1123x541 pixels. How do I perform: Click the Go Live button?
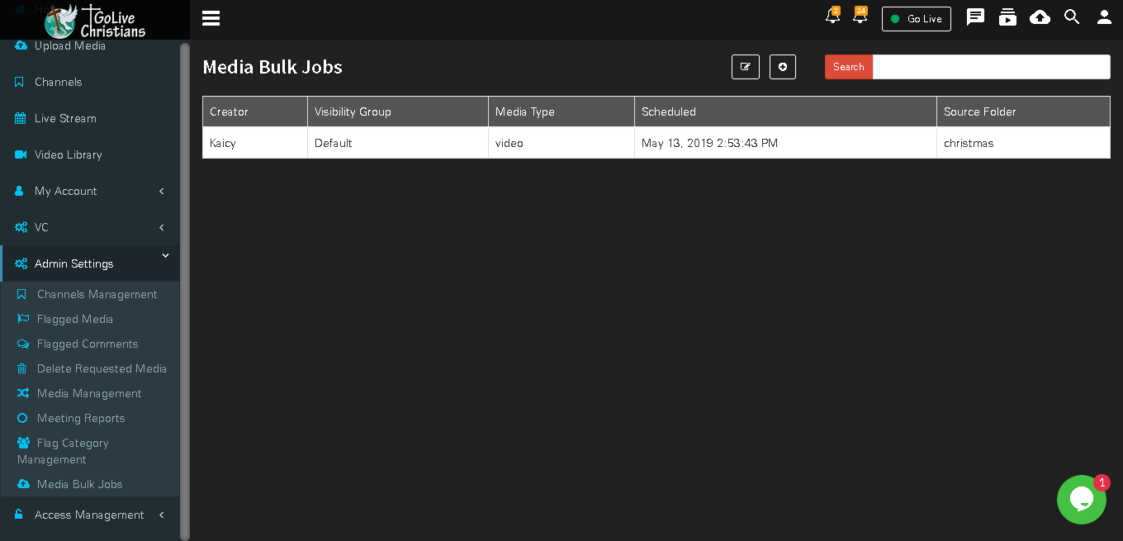[x=917, y=19]
